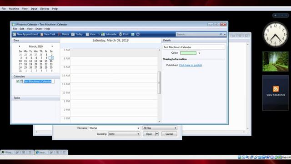
Task: Click inside the Search field
Action: (x=197, y=34)
